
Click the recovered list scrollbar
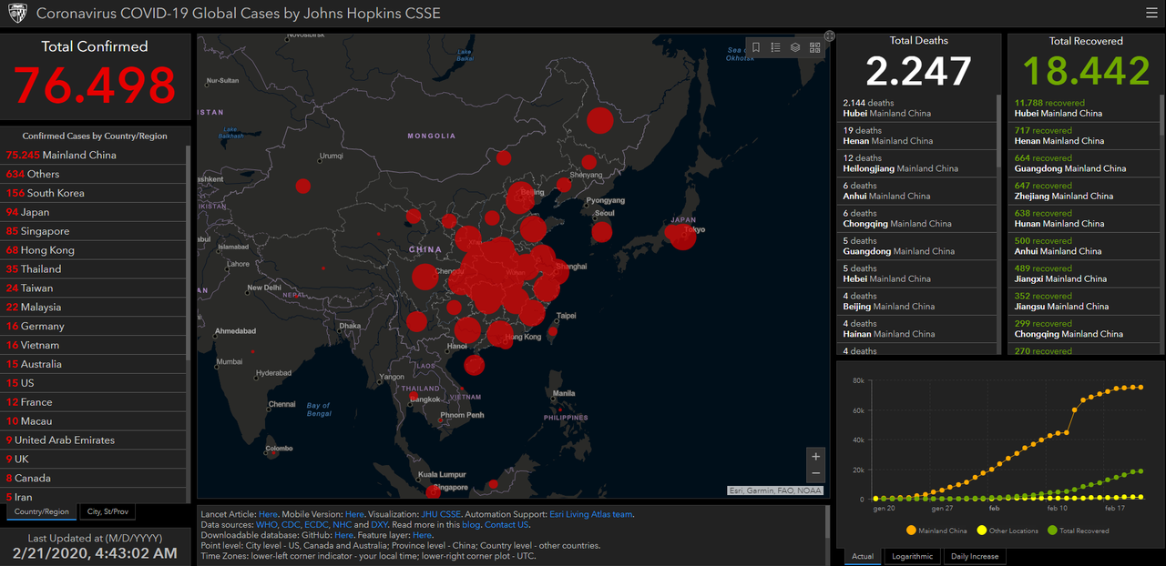coord(1161,114)
